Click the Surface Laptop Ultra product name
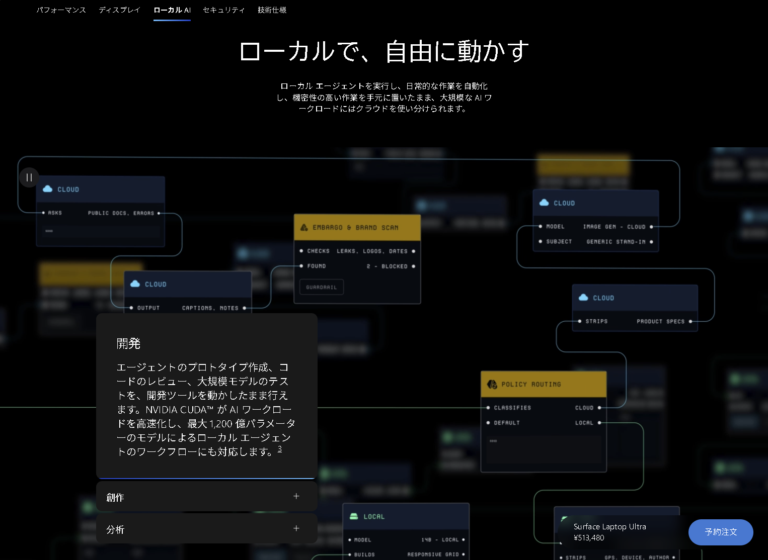 (x=610, y=526)
